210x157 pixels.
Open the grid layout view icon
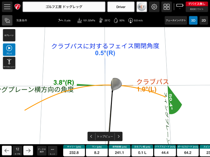166,7
